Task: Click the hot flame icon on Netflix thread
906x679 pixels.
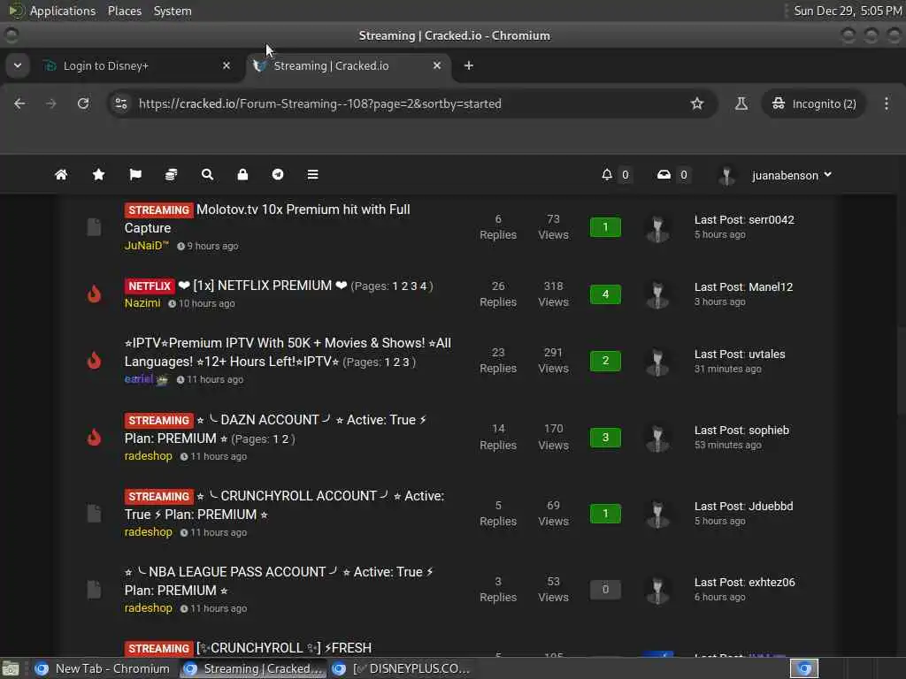Action: 94,294
